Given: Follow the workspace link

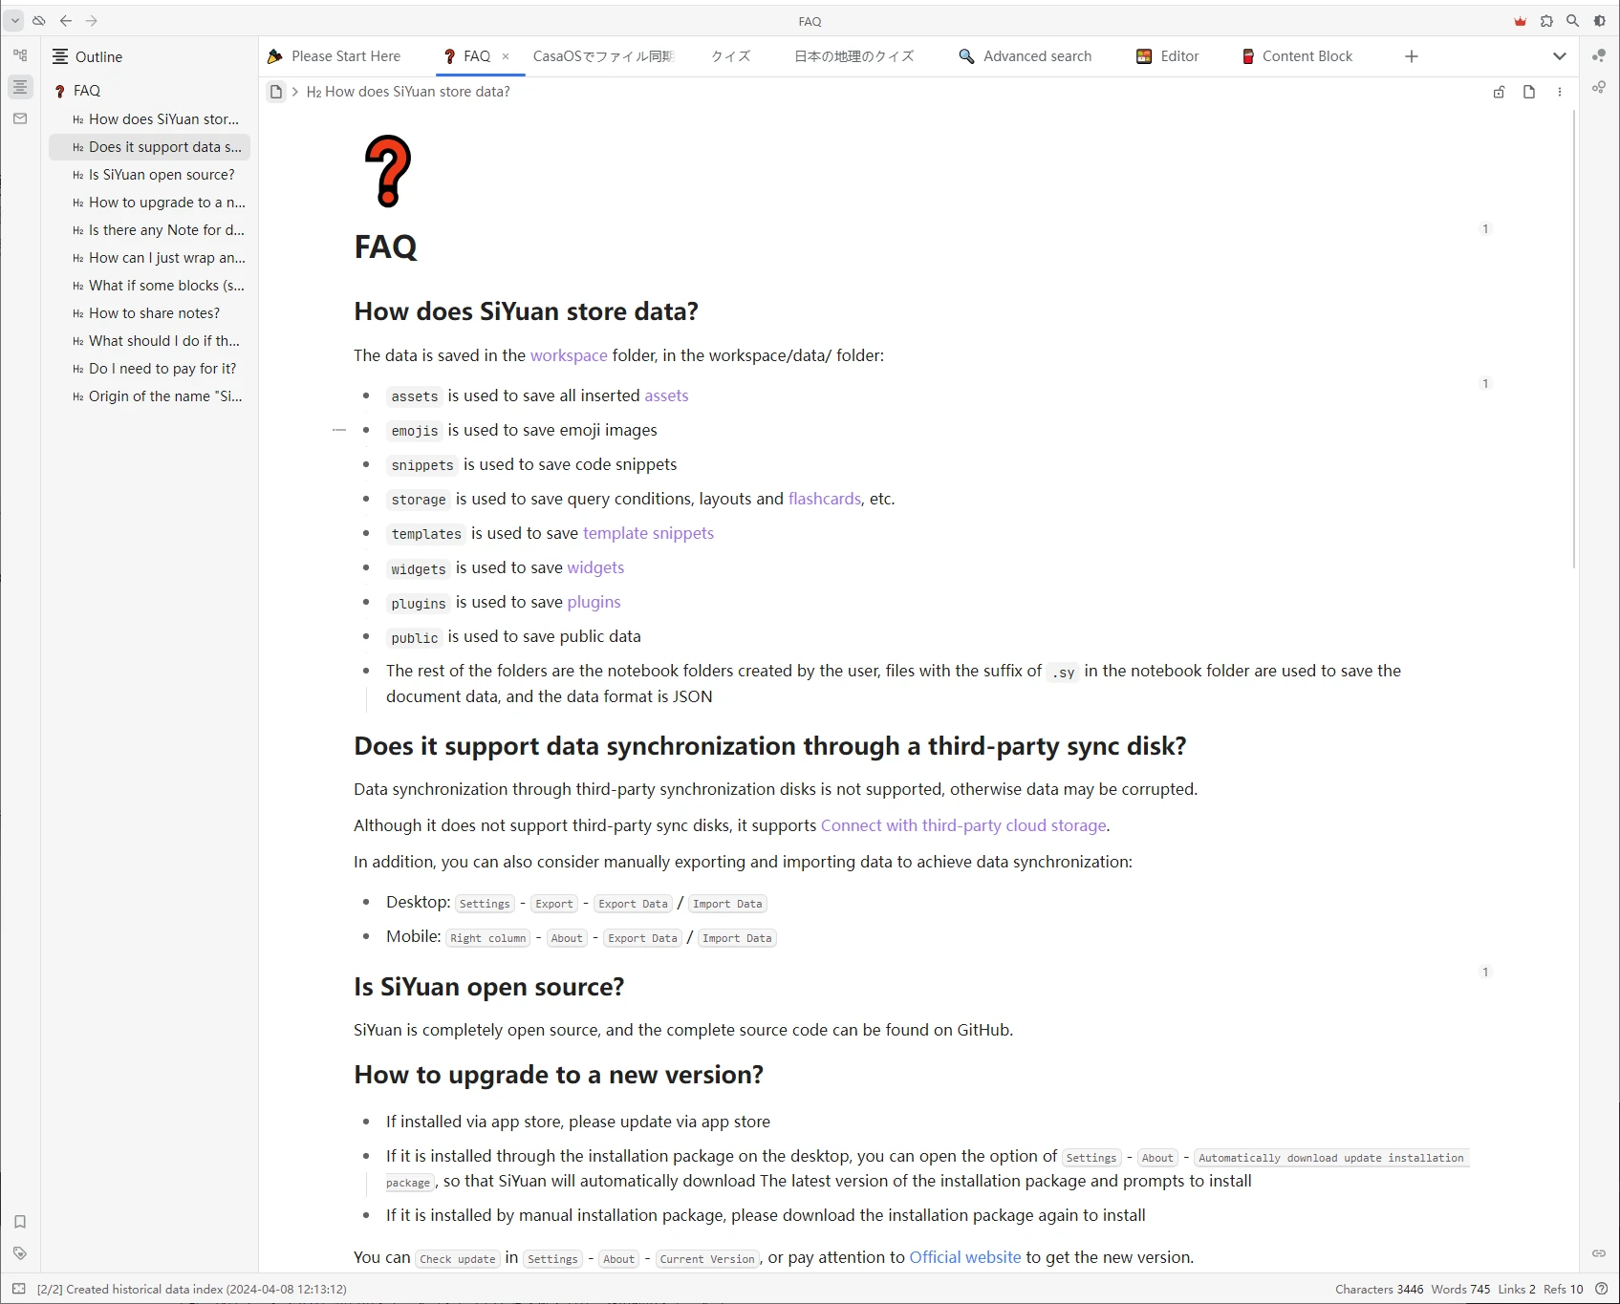Looking at the screenshot, I should pyautogui.click(x=569, y=355).
